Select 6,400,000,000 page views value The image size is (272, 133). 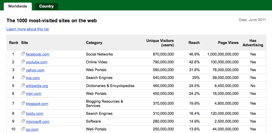coord(227,86)
